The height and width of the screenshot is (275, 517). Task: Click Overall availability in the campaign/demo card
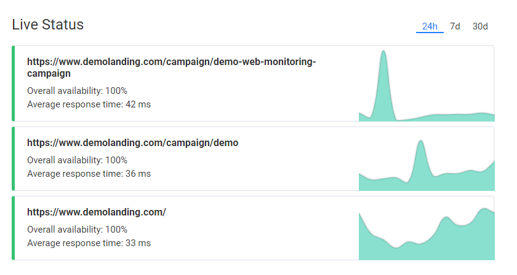pyautogui.click(x=77, y=160)
